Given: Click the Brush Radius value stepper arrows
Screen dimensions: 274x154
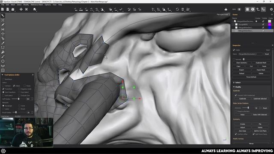Looking at the screenshot, I should coord(33,113).
